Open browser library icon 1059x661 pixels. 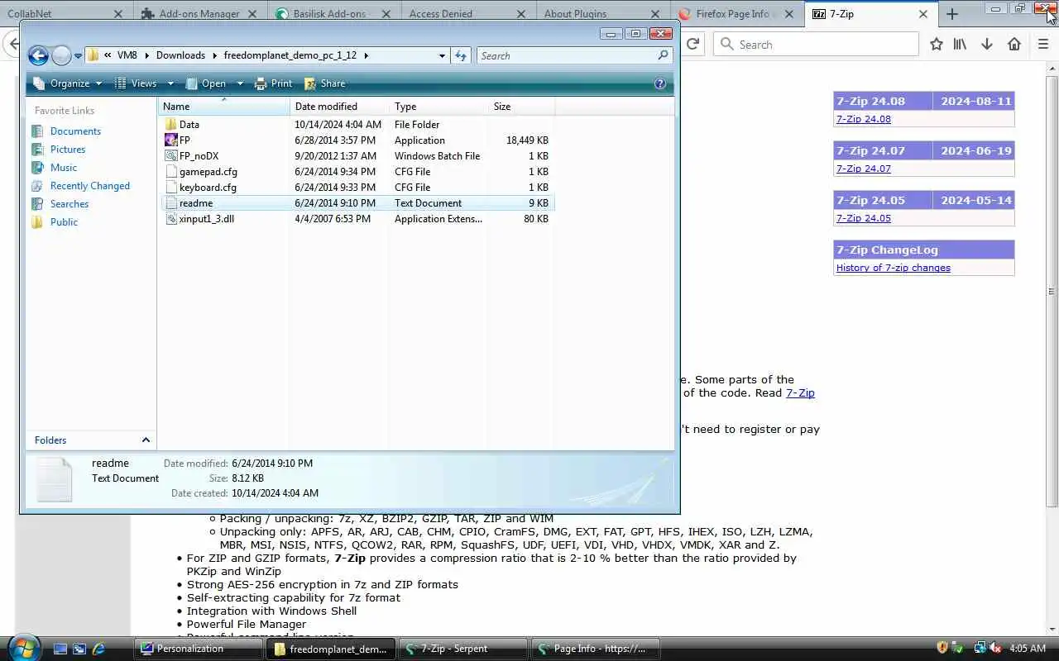click(x=960, y=44)
